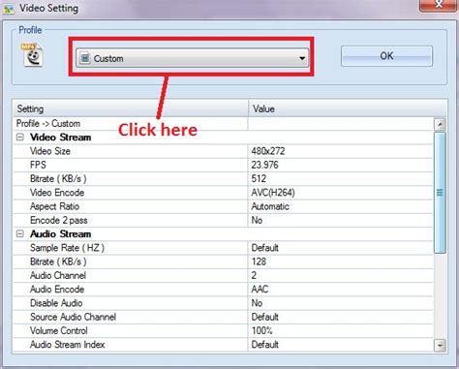Viewport: 459px width, 369px height.
Task: Select the audio Bitrate row under Audio Stream
Action: point(224,261)
